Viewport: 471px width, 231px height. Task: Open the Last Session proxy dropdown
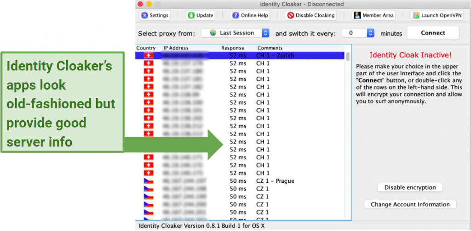click(x=235, y=33)
